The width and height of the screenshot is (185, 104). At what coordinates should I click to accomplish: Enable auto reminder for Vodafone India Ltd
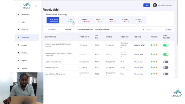[x=166, y=68]
